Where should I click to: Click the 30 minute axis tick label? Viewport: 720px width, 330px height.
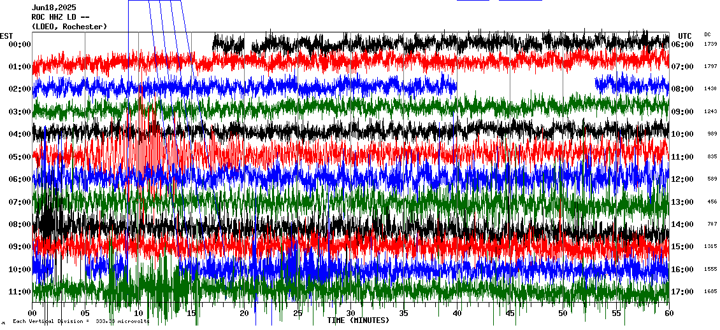coord(350,313)
